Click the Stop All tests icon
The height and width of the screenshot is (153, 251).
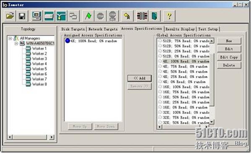[113, 16]
